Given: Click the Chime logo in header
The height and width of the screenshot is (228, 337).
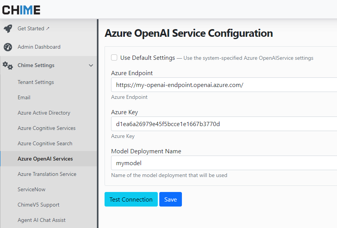Looking at the screenshot, I should (21, 10).
